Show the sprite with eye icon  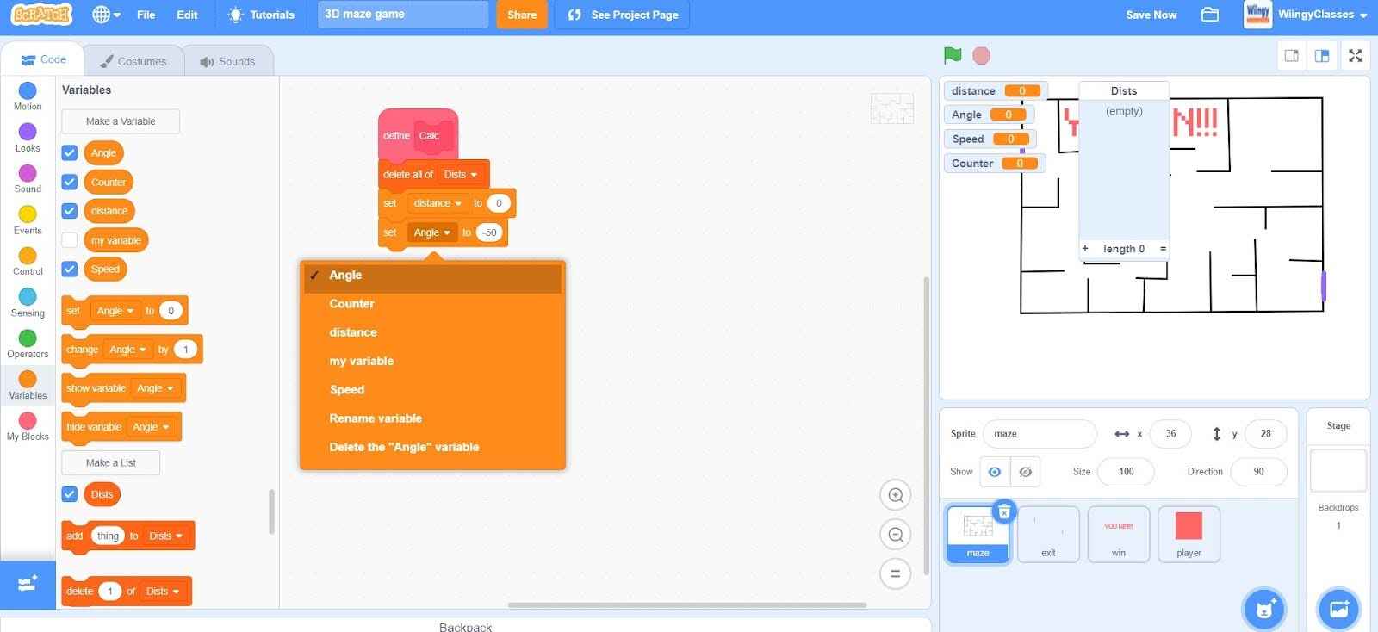pyautogui.click(x=995, y=472)
